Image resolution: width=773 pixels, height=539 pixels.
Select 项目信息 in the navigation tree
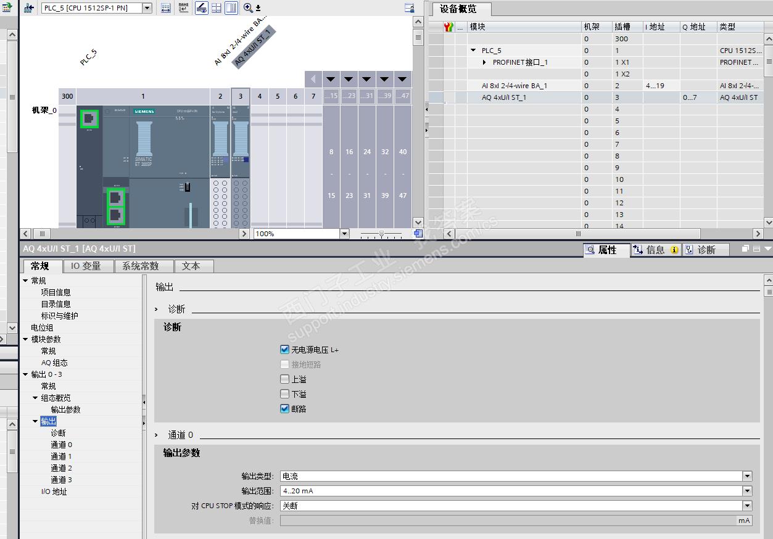coord(56,292)
